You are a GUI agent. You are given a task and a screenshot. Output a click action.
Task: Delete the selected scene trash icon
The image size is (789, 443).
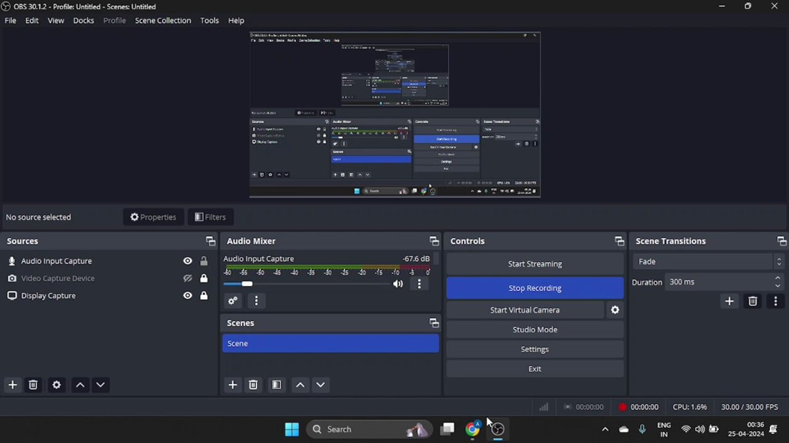[x=253, y=385]
